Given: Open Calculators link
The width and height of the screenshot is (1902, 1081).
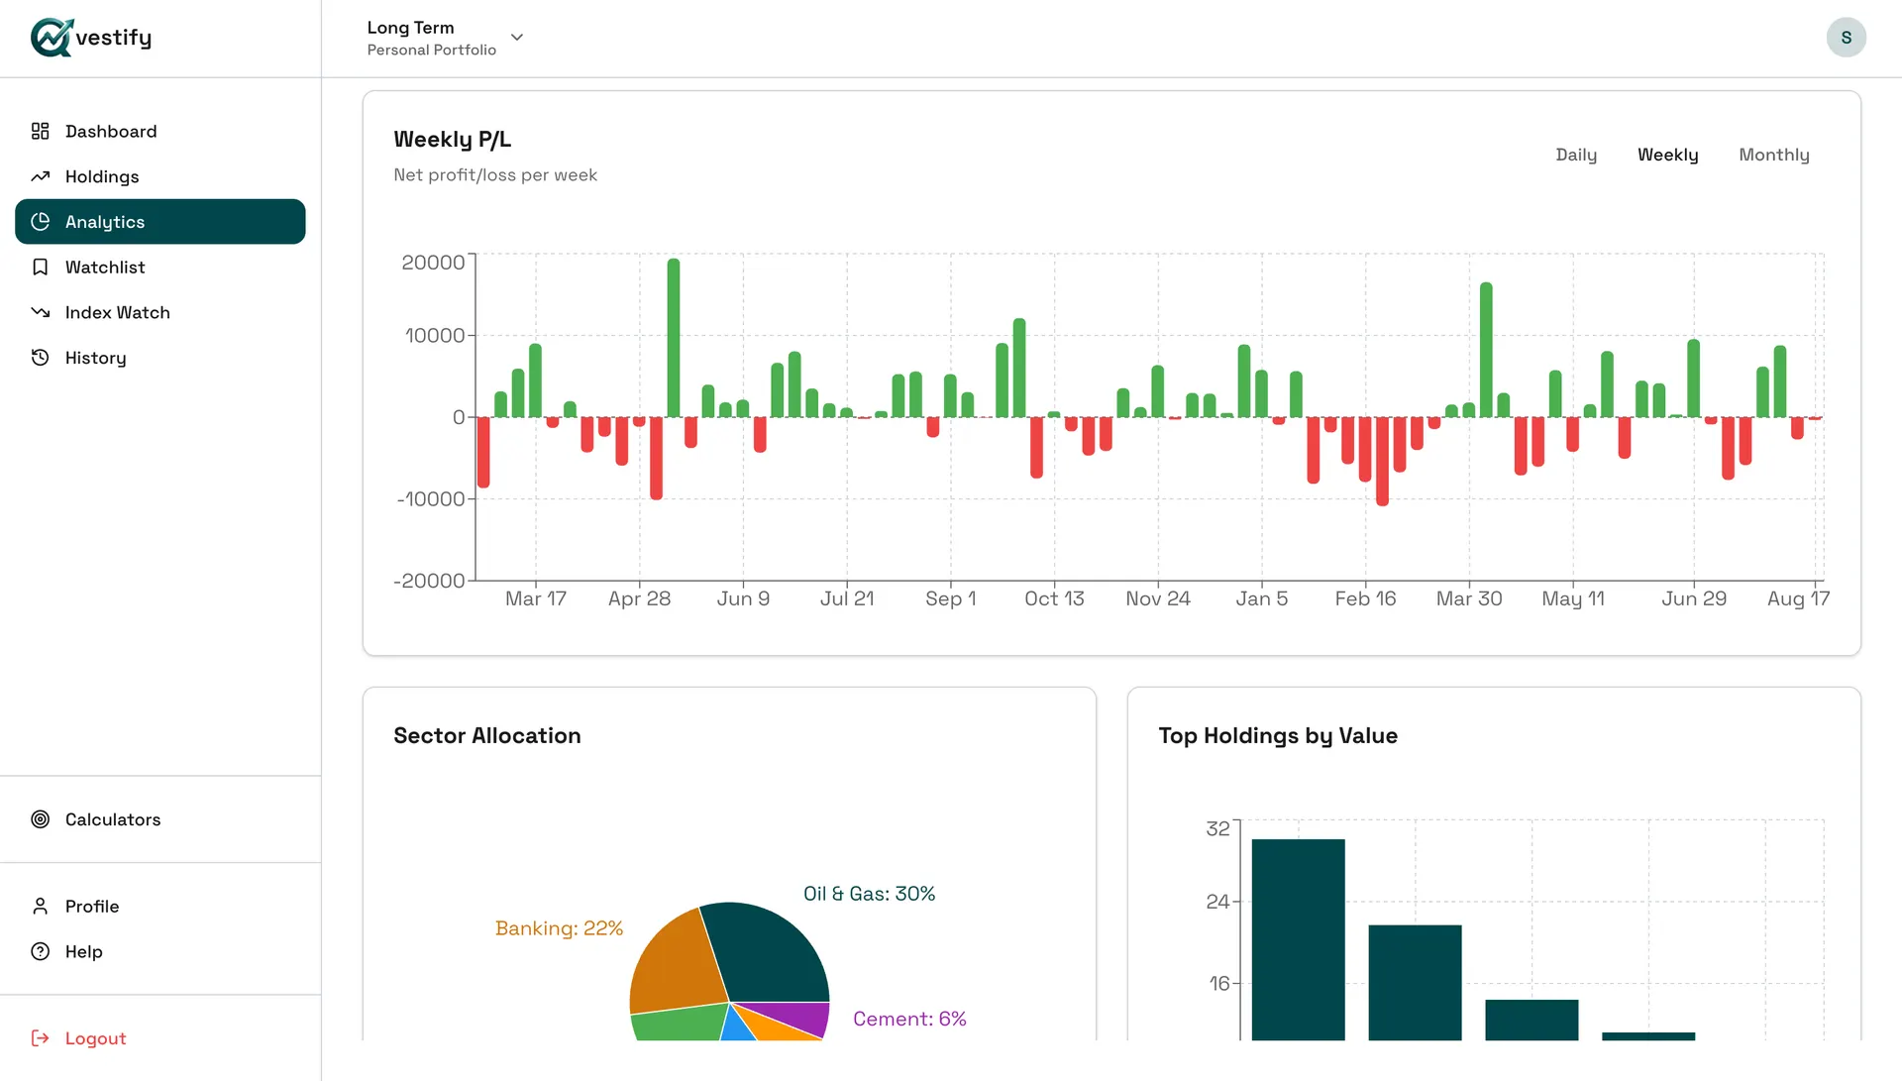Looking at the screenshot, I should 160,819.
